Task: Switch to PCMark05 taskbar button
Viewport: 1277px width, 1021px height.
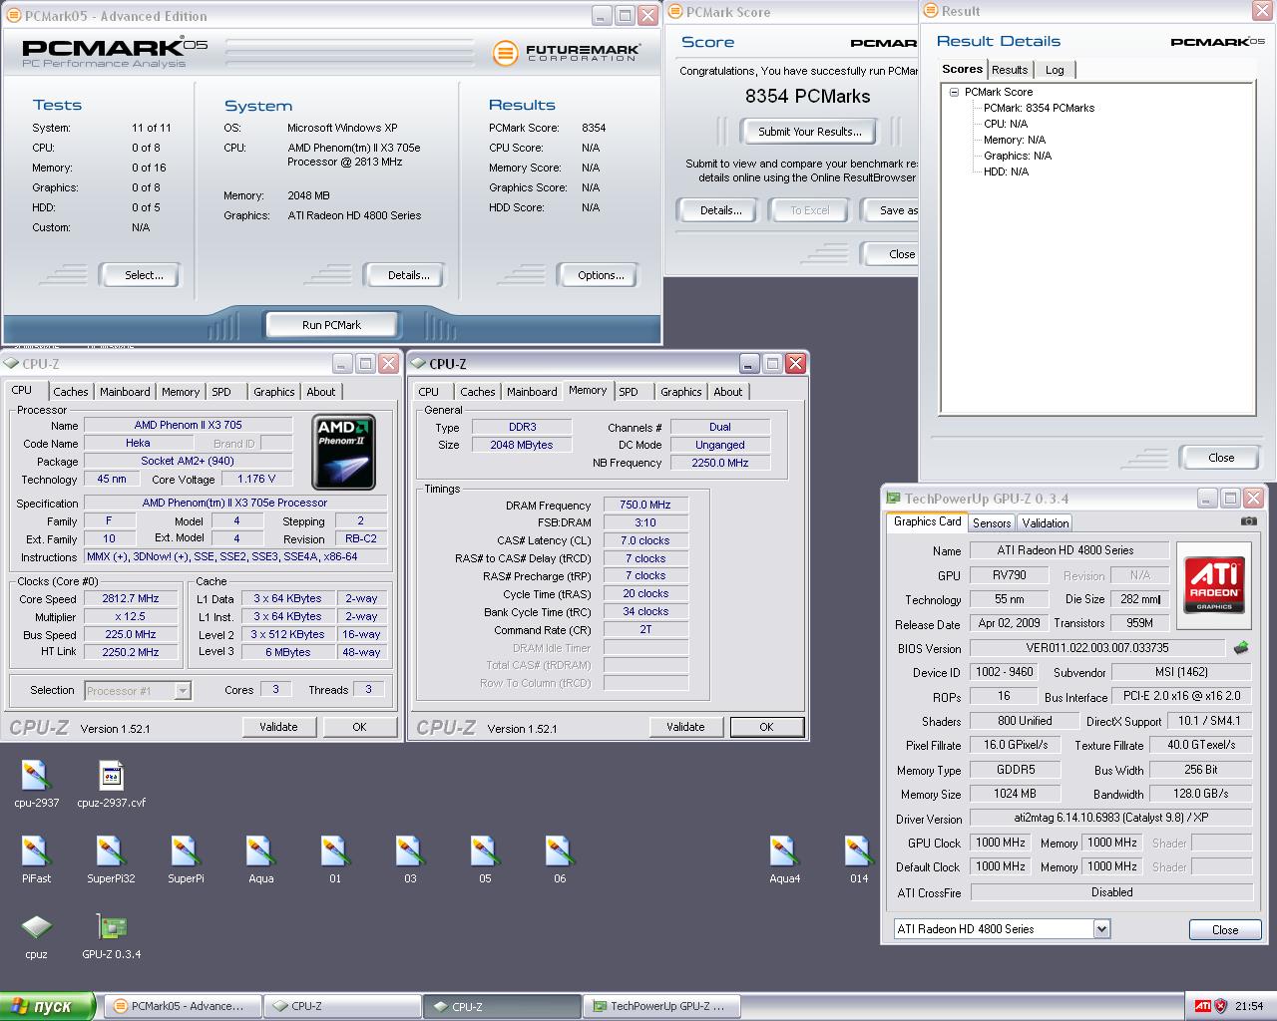Action: tap(182, 1006)
